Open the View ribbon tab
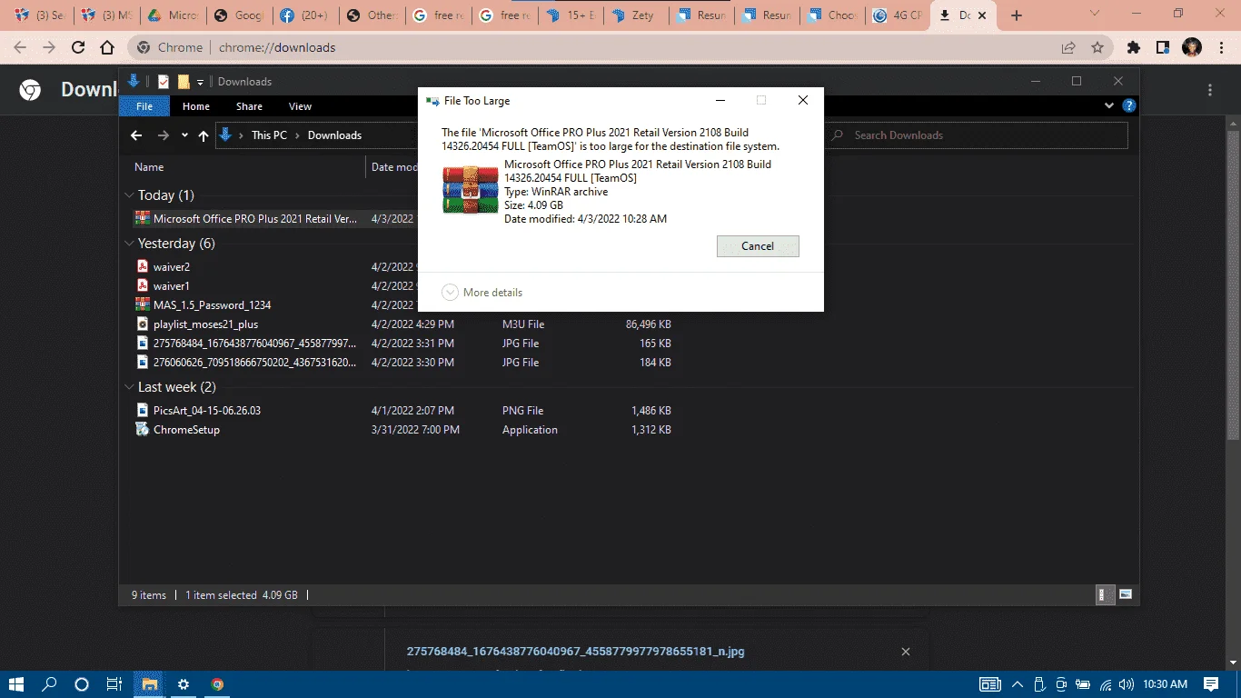The height and width of the screenshot is (698, 1241). pos(300,106)
